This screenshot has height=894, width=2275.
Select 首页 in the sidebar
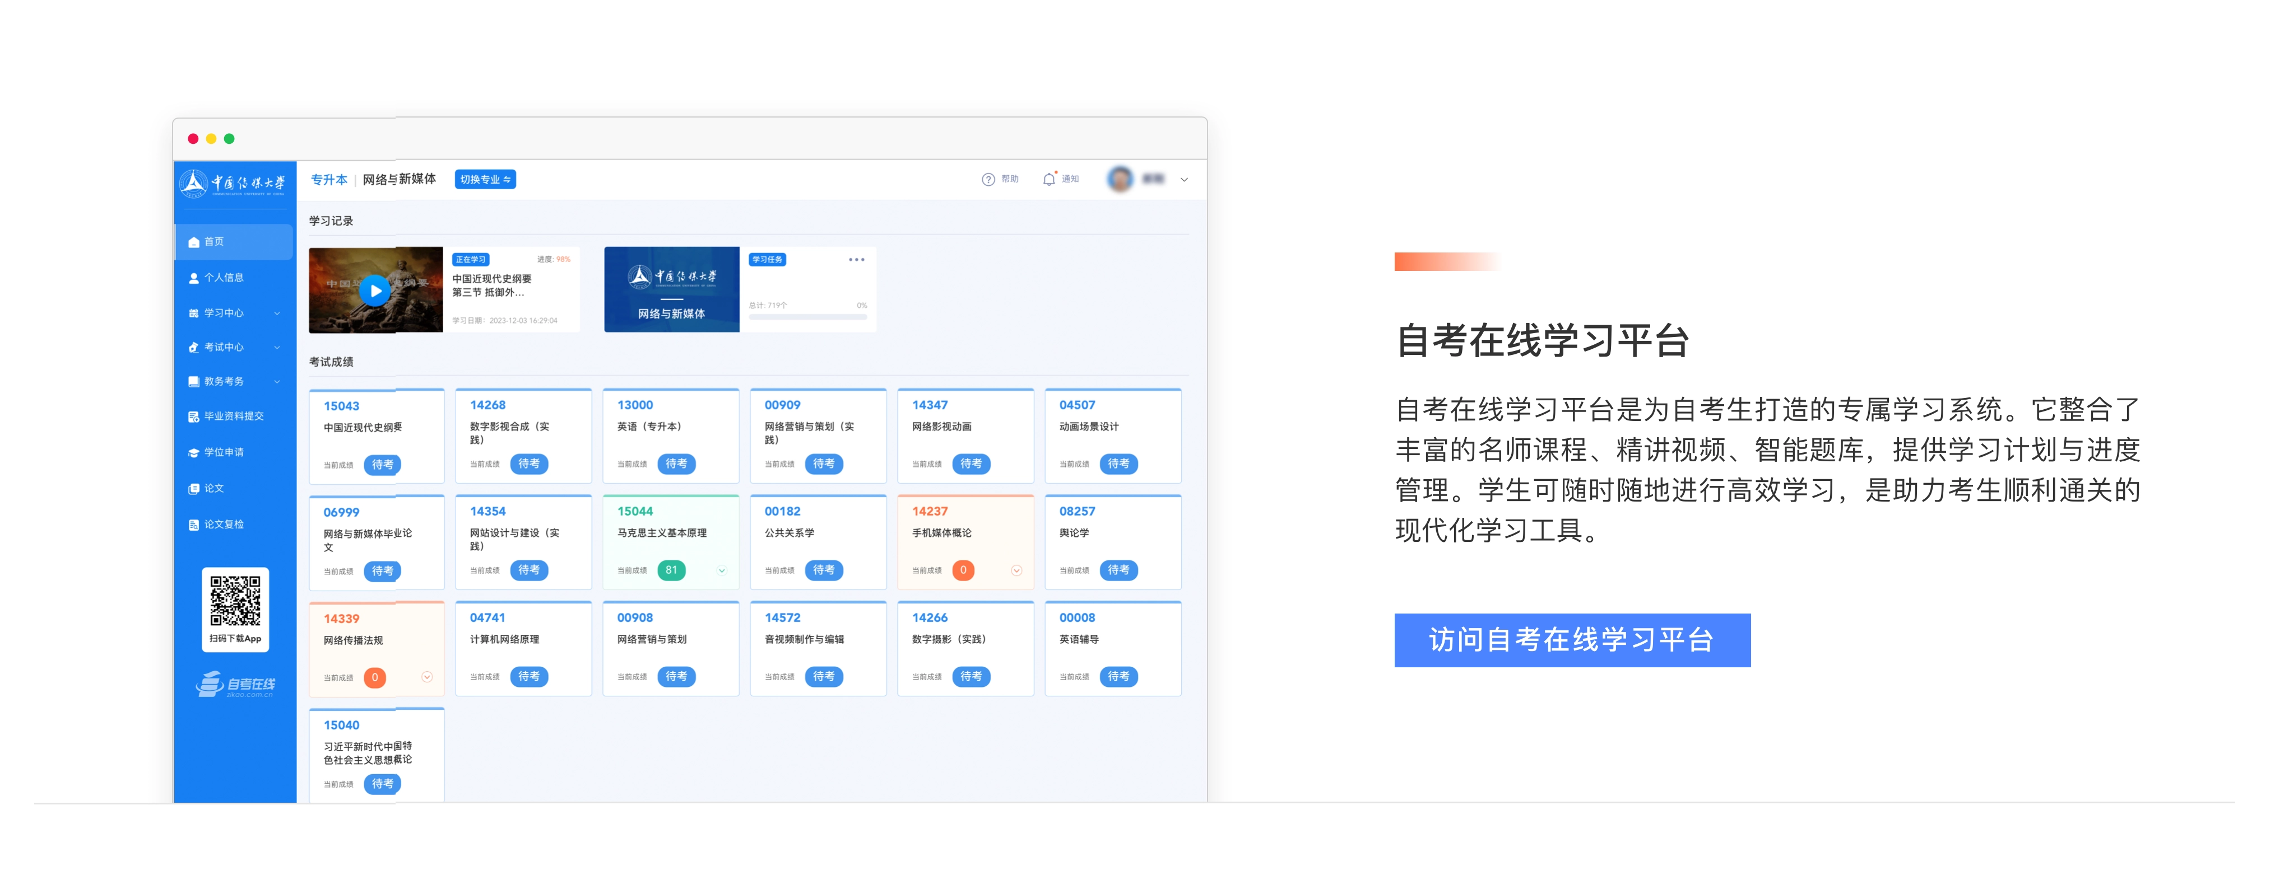[215, 242]
